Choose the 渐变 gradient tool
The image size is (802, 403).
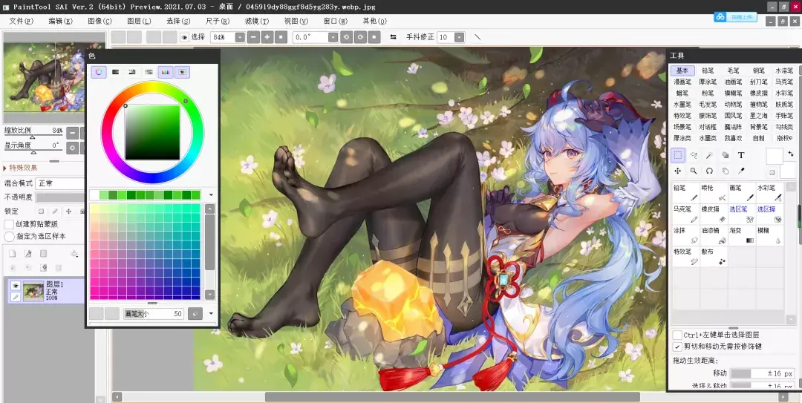(x=742, y=236)
